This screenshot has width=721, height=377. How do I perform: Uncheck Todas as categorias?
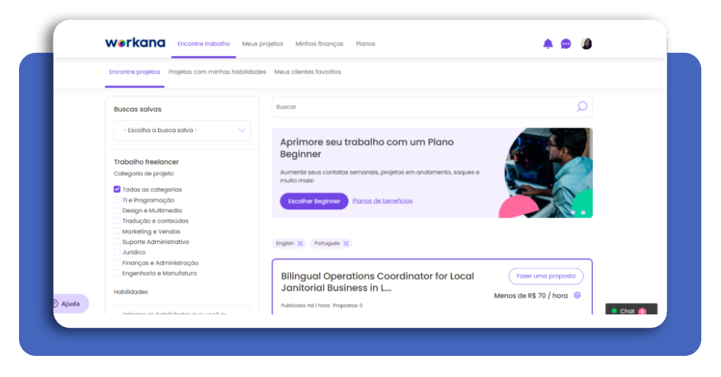[x=117, y=189]
